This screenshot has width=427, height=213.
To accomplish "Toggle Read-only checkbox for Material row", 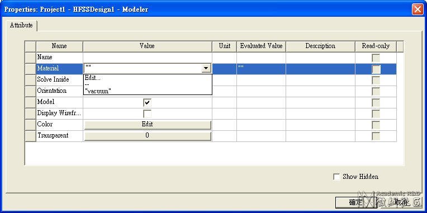I will 376,69.
